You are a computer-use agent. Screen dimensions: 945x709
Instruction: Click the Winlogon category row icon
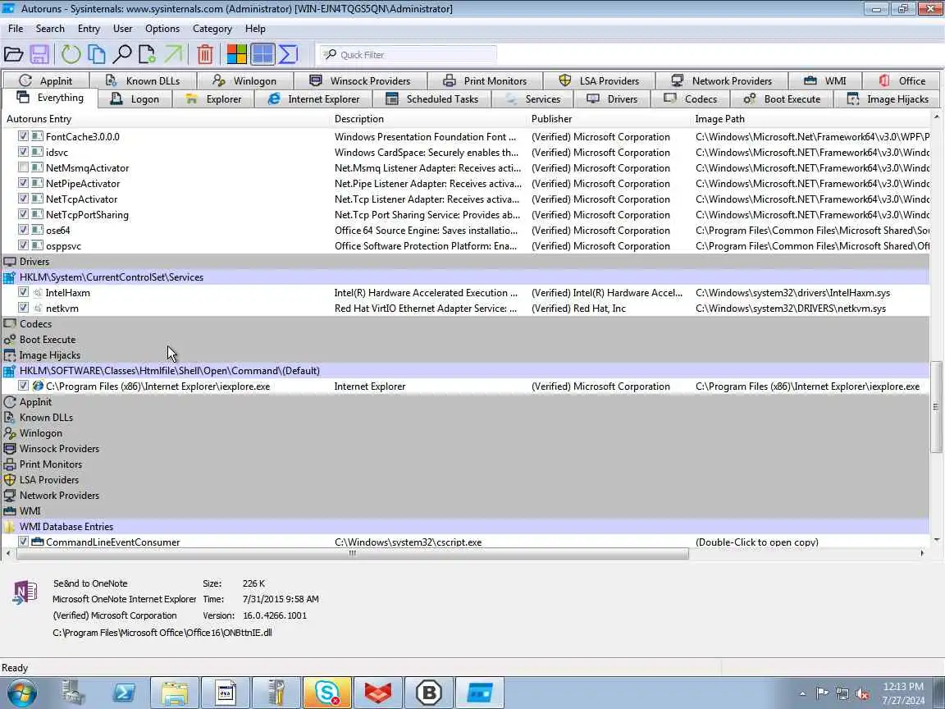(x=9, y=433)
